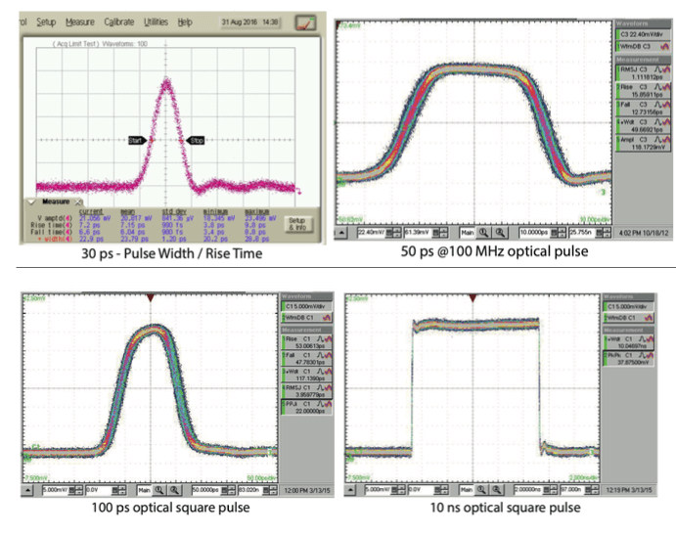Click the Help menu
Screen dimensions: 676x533
[185, 20]
